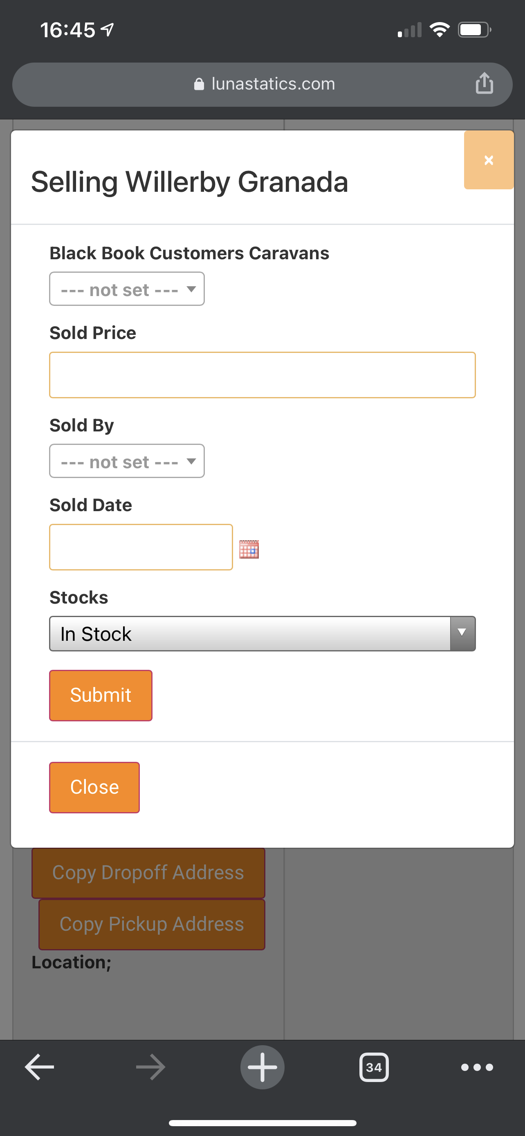This screenshot has width=525, height=1136.
Task: Tap the browser forward arrow
Action: pos(151,1067)
